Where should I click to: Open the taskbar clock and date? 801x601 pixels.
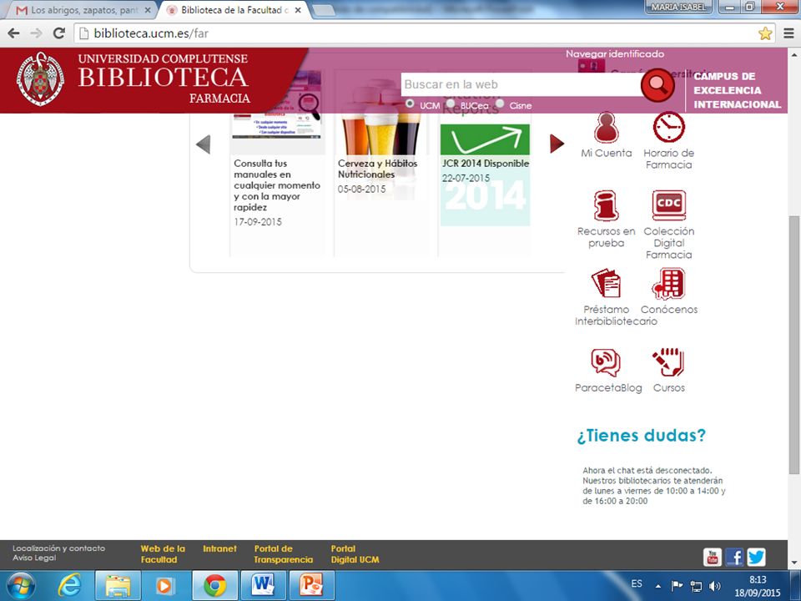point(757,586)
